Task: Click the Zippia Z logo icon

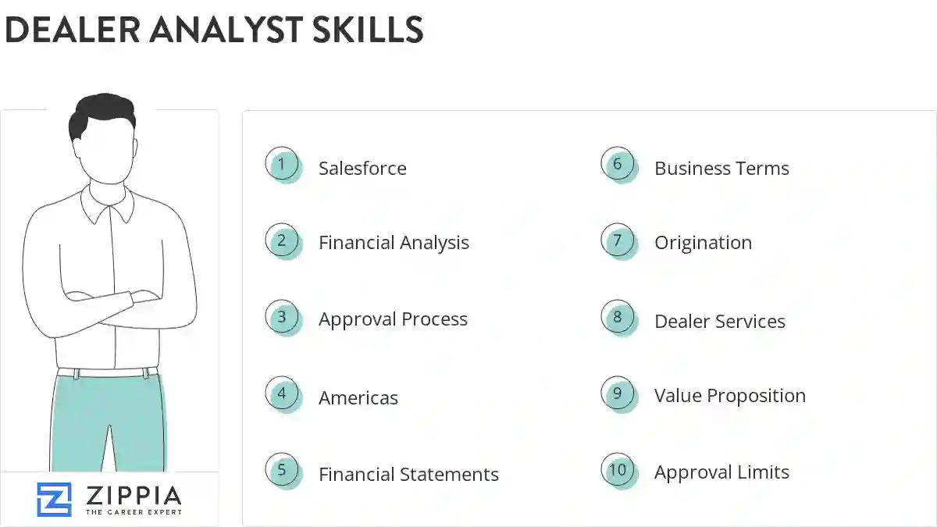Action: tap(54, 500)
